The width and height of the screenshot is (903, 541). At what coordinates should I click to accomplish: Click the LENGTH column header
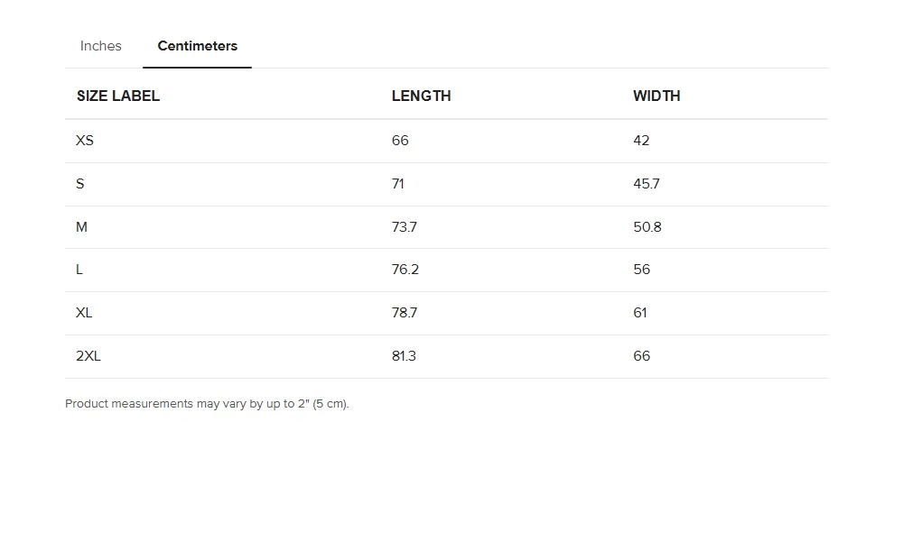click(421, 96)
